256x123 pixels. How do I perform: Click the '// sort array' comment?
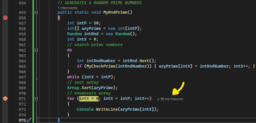[83, 82]
